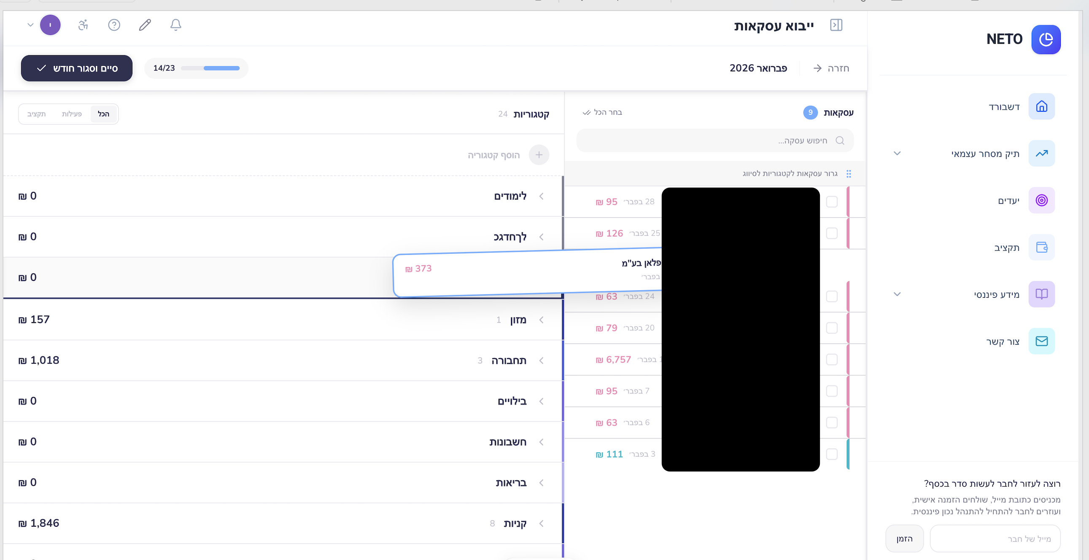Select checkbox of the 79 ₪ transaction
This screenshot has height=560, width=1089.
832,328
